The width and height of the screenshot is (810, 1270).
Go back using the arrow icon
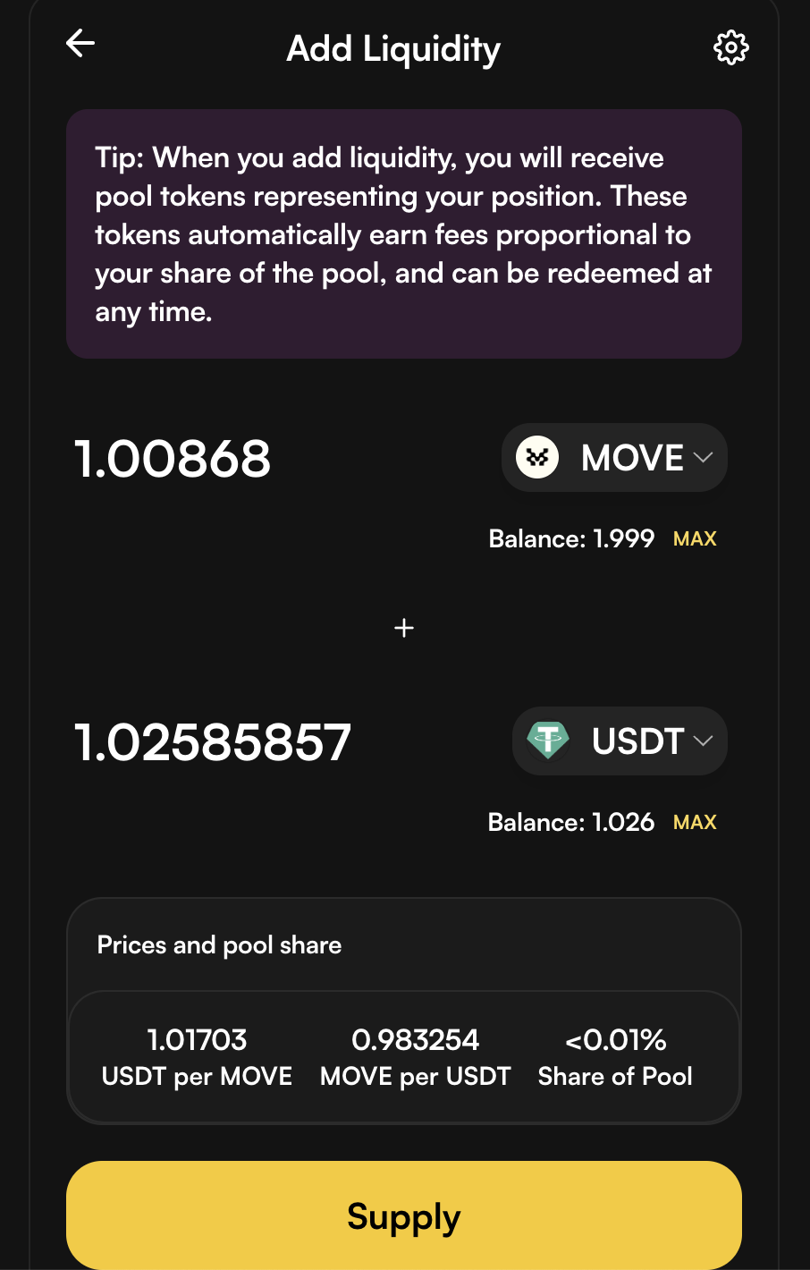click(80, 43)
